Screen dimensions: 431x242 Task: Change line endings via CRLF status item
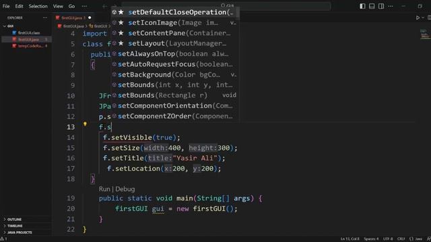(401, 239)
